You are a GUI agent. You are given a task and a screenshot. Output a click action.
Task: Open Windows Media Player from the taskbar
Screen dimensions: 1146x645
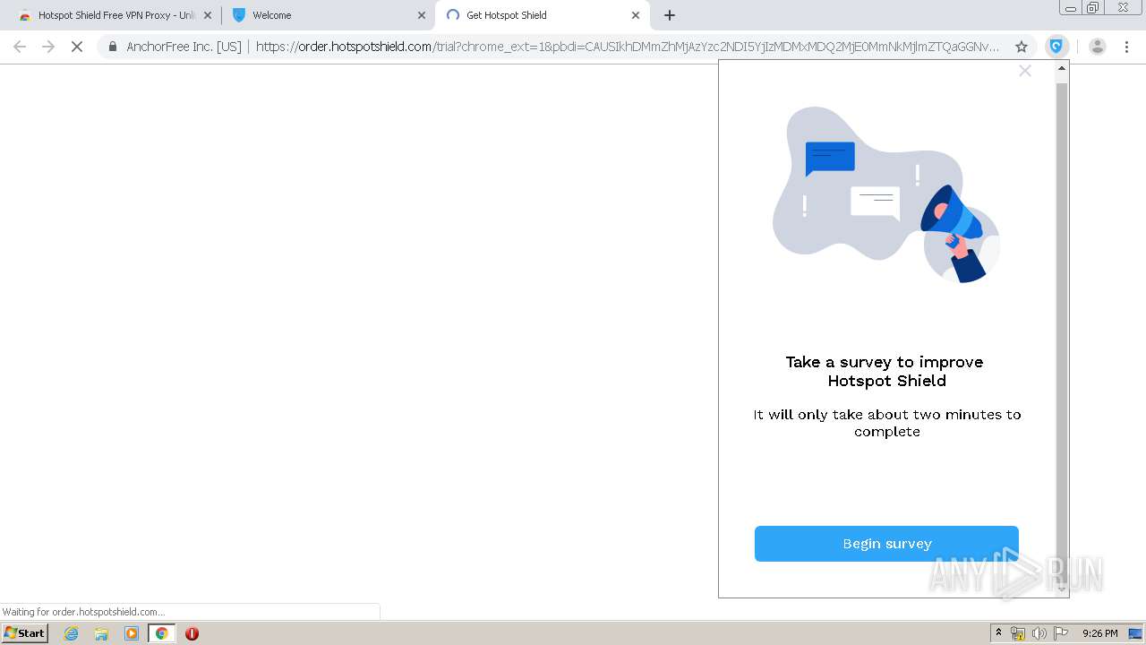pos(132,633)
